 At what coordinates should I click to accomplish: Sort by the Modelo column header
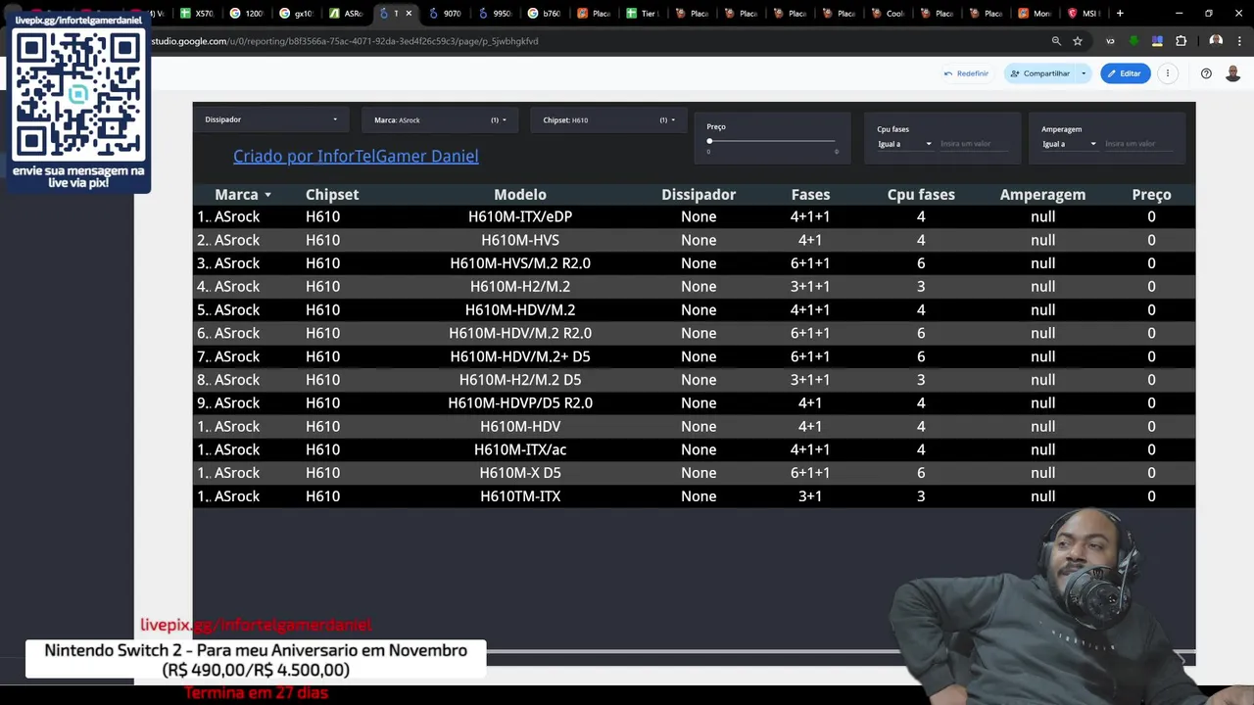tap(520, 195)
